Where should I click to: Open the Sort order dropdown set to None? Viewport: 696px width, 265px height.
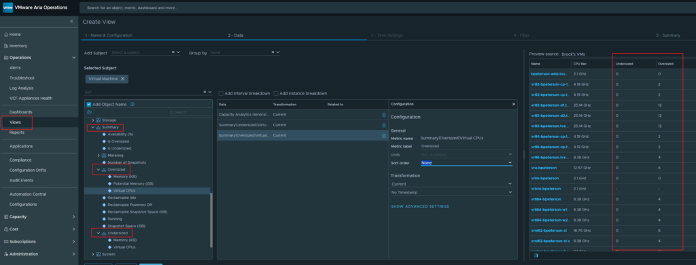click(x=466, y=163)
